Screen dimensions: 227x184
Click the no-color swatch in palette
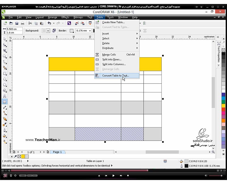point(223,50)
